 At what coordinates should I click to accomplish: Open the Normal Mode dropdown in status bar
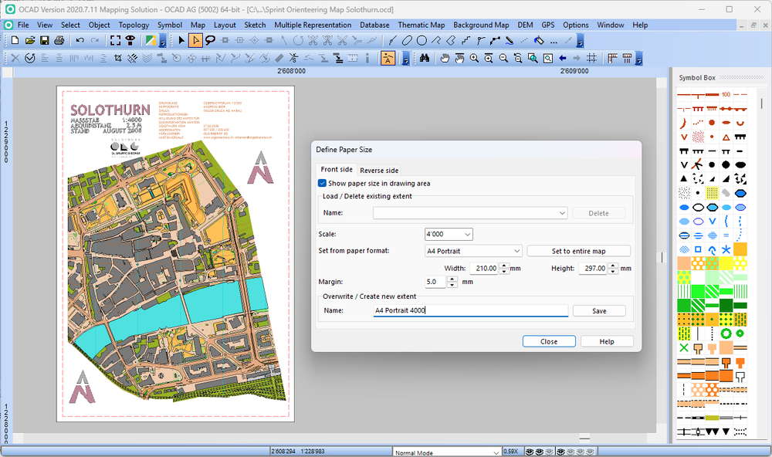496,452
